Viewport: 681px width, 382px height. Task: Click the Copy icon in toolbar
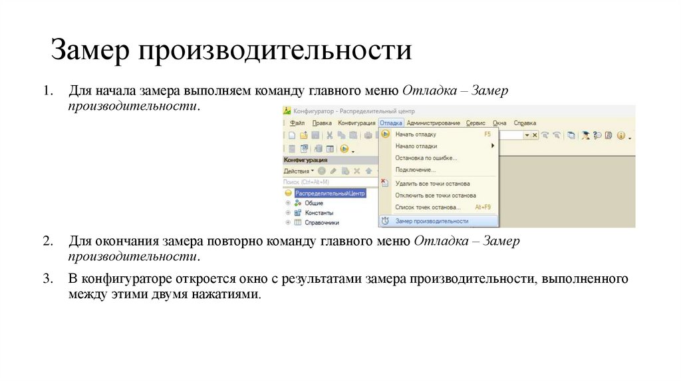click(x=341, y=136)
